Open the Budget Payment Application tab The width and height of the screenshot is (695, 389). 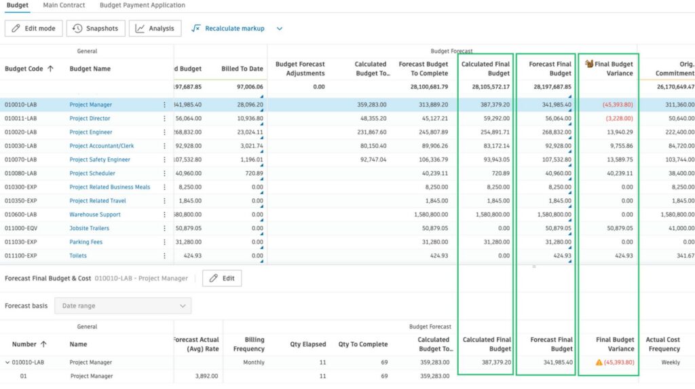[142, 5]
